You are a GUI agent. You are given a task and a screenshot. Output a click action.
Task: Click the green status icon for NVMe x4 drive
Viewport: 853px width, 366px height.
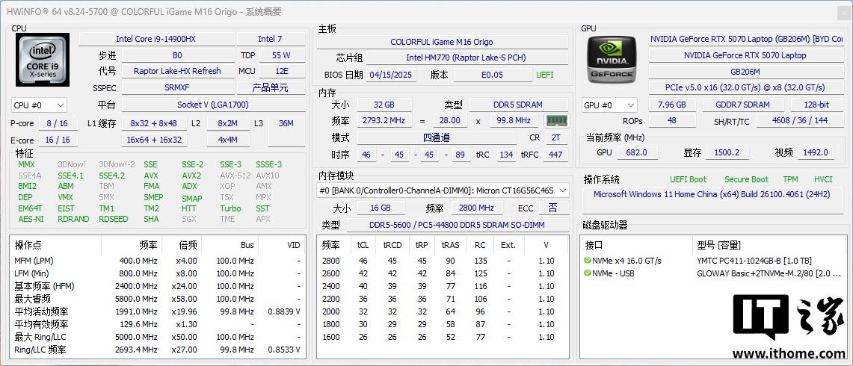pos(588,261)
